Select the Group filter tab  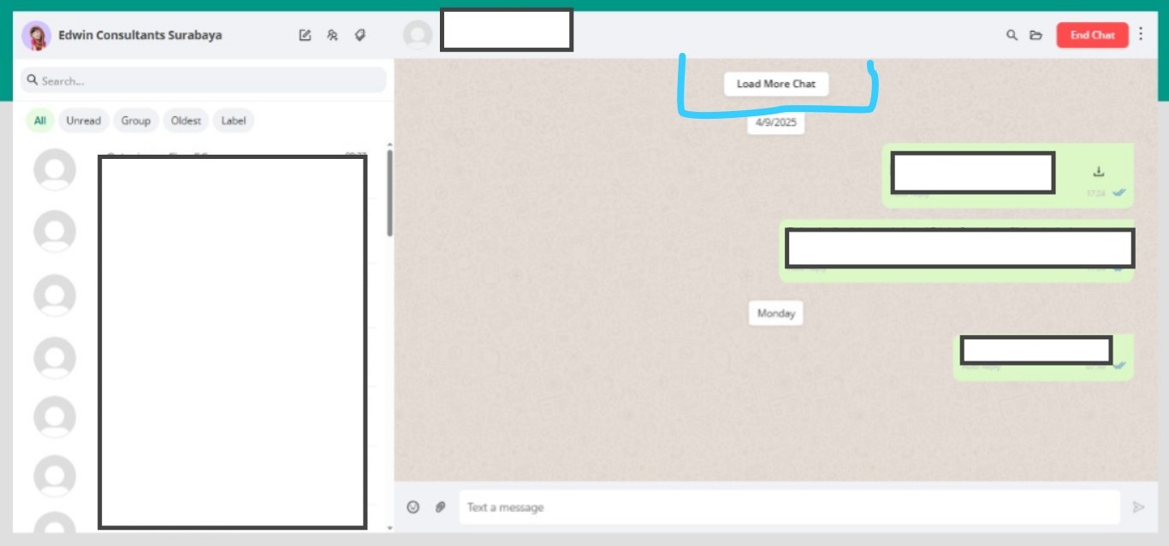(x=135, y=120)
